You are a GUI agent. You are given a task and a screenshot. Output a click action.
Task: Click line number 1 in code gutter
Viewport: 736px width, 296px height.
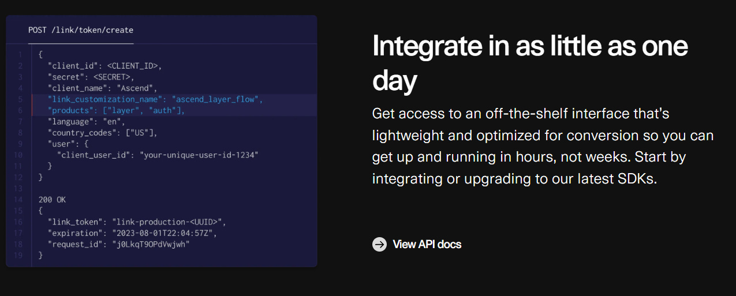(20, 55)
